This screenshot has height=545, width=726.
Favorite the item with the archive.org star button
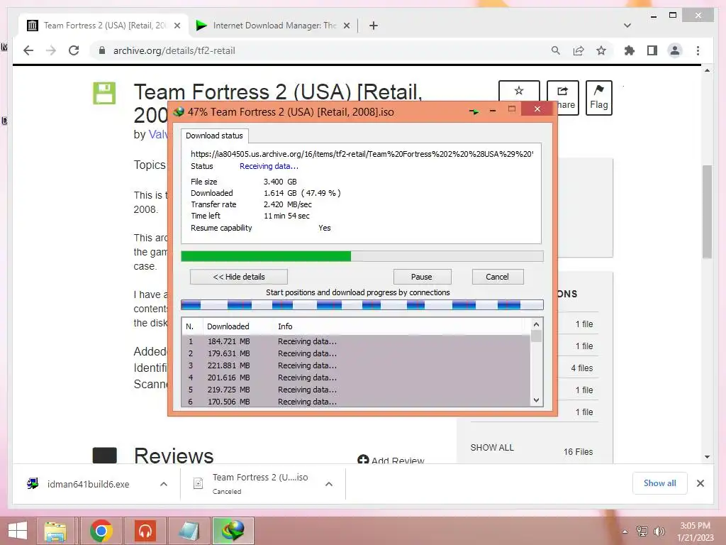pos(519,92)
